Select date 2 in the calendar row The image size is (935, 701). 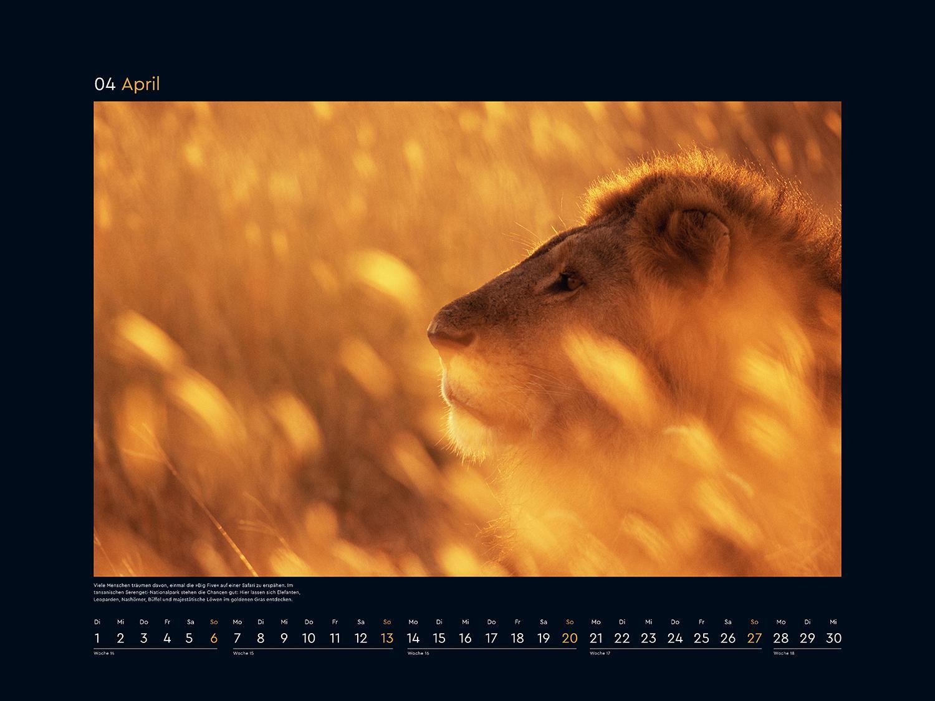pyautogui.click(x=120, y=638)
